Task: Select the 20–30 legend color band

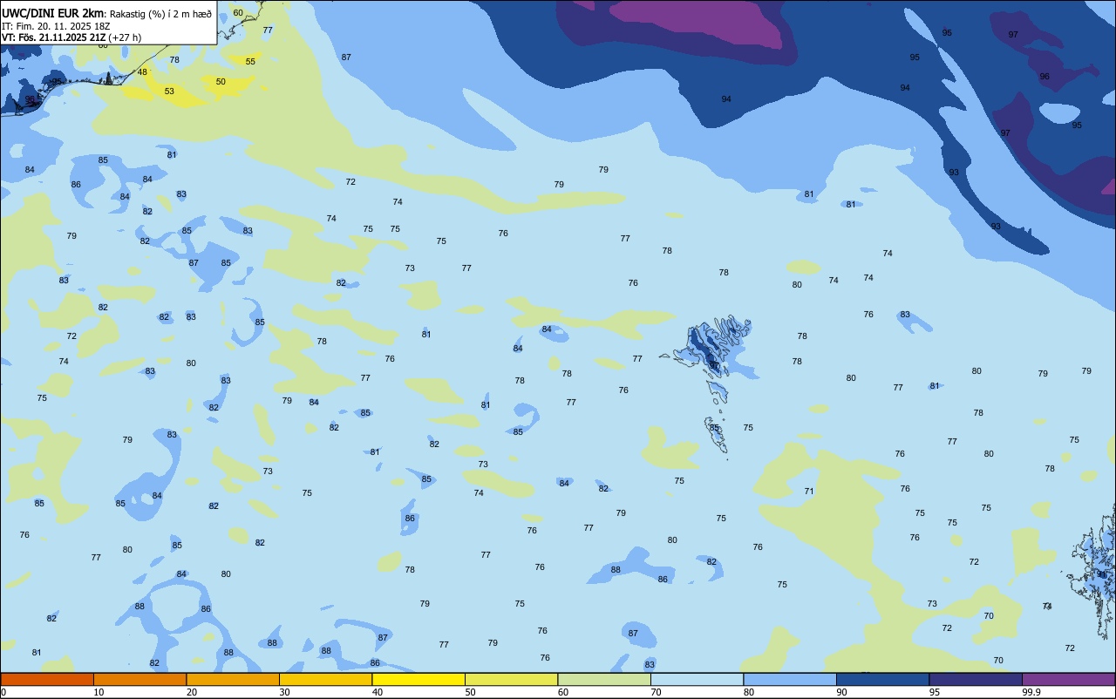Action: (233, 679)
